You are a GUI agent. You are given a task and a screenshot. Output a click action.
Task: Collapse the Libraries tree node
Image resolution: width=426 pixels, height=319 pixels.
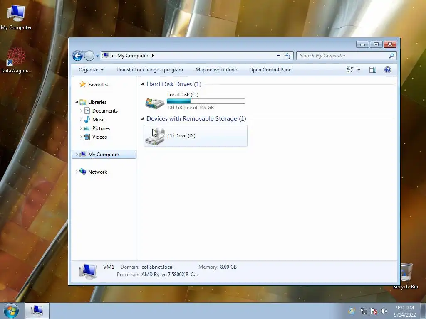tap(77, 102)
